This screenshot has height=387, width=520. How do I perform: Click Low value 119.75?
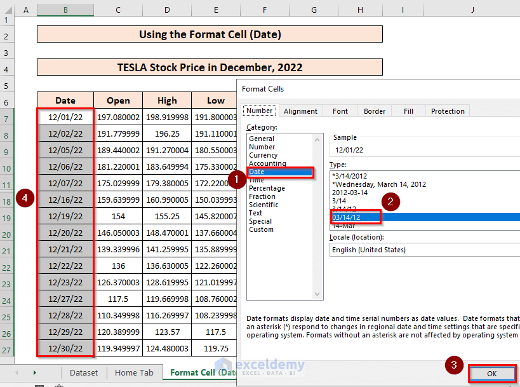[215, 348]
